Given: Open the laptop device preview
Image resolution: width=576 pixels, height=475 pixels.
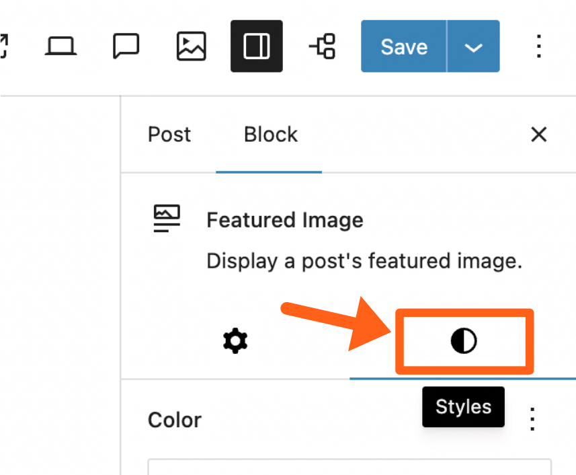Looking at the screenshot, I should 61,46.
